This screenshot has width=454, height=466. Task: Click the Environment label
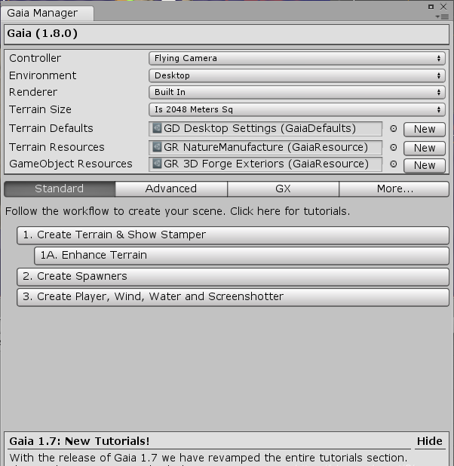click(42, 75)
